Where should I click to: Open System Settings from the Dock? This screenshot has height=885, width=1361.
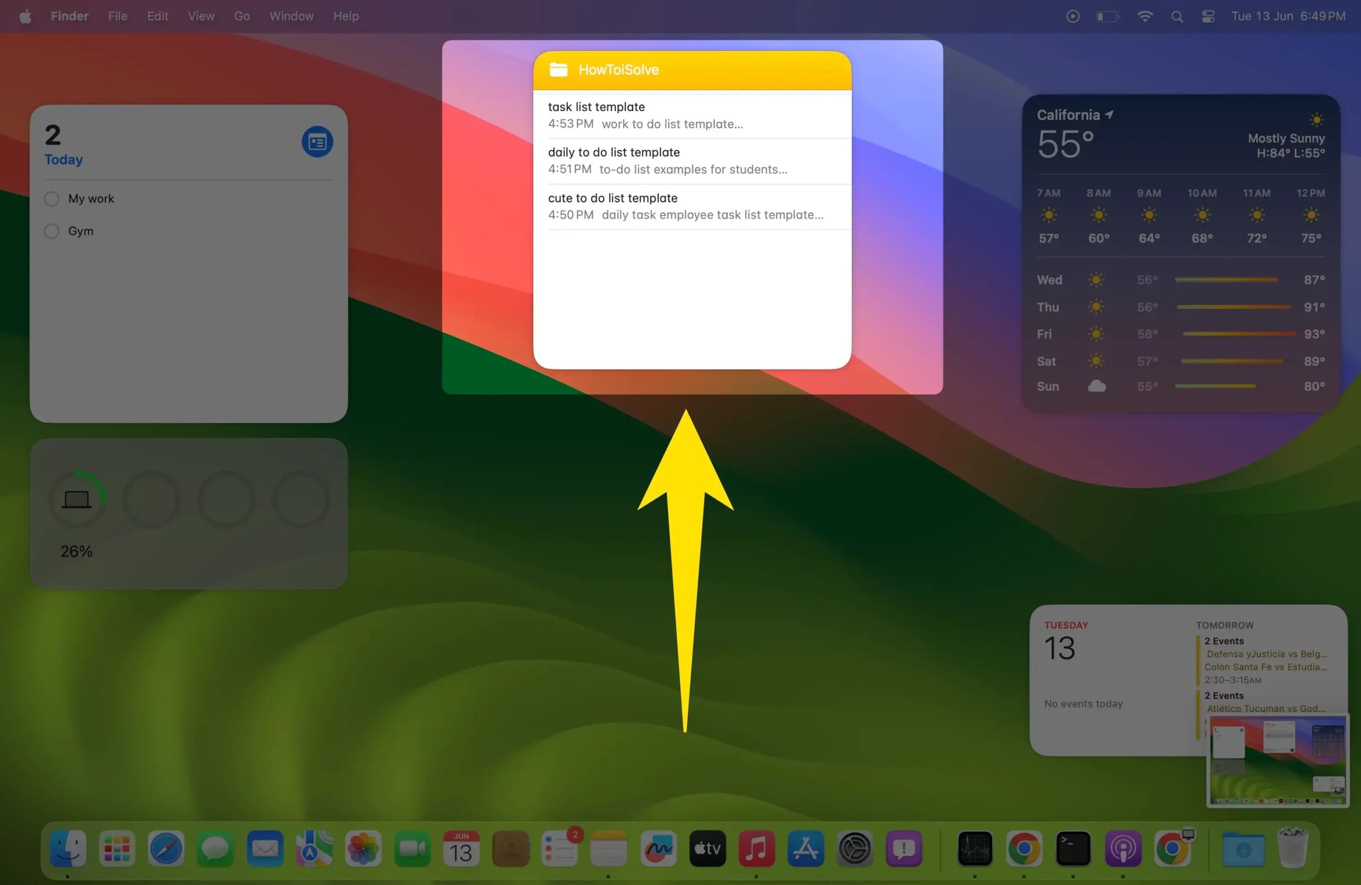[x=855, y=850]
